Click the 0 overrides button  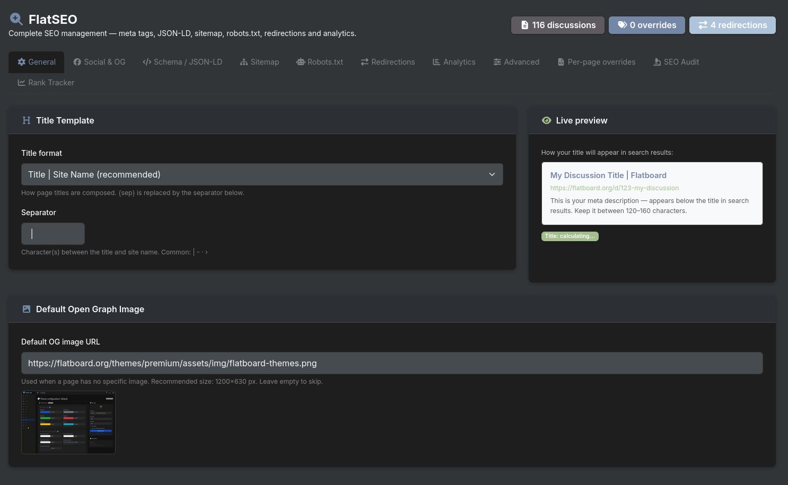tap(646, 25)
